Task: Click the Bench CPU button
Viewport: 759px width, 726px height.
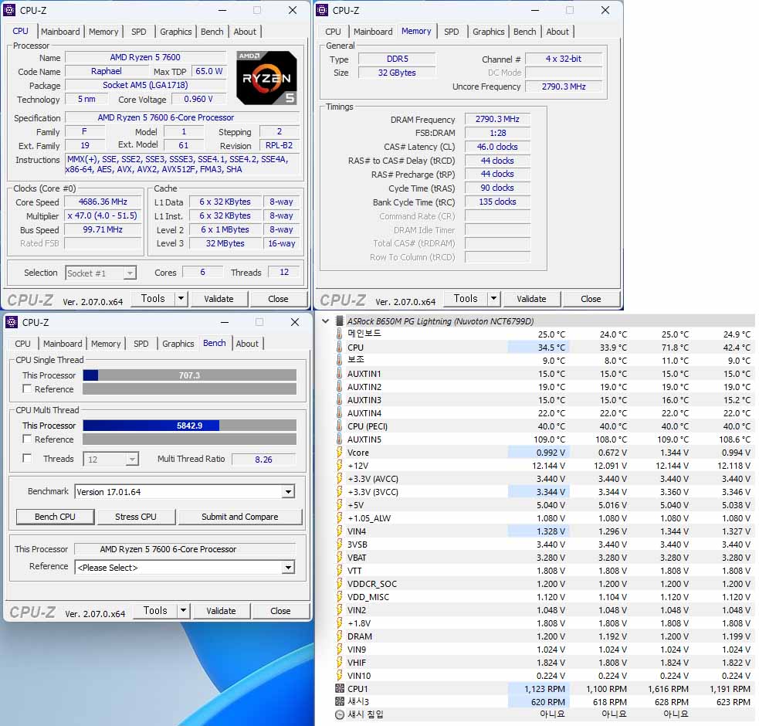Action: [55, 516]
